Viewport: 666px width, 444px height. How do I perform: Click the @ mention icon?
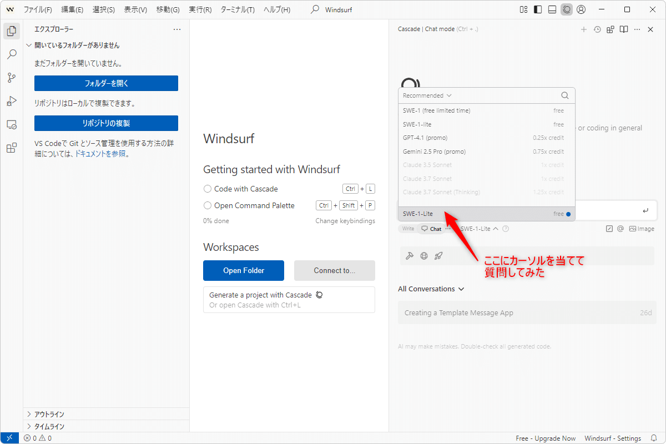620,229
